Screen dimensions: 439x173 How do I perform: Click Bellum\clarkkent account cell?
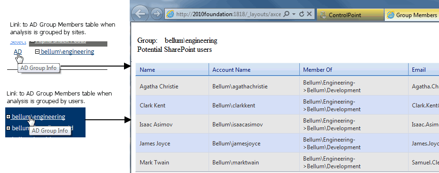(x=254, y=105)
